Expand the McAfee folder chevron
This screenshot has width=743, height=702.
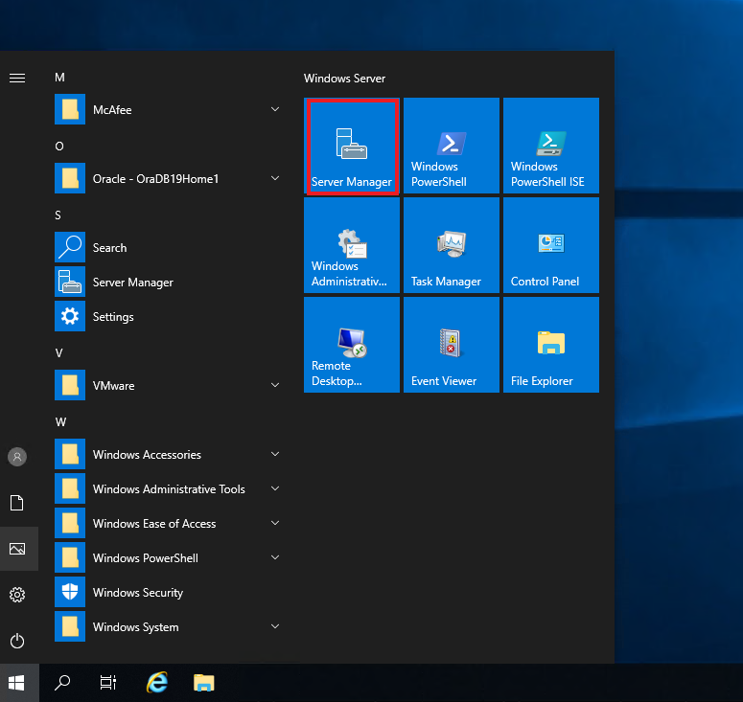point(275,109)
